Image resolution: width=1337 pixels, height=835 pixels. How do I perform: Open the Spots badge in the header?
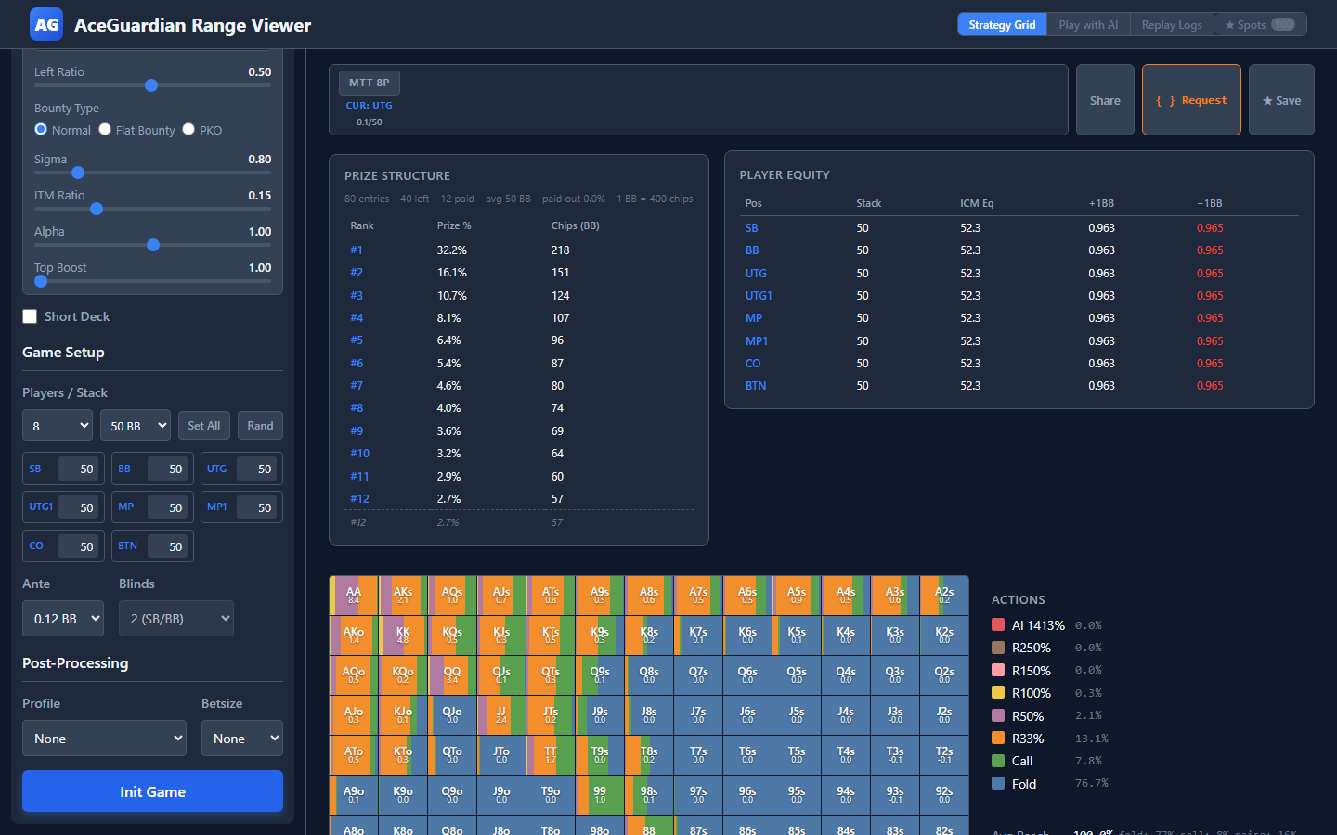1261,24
